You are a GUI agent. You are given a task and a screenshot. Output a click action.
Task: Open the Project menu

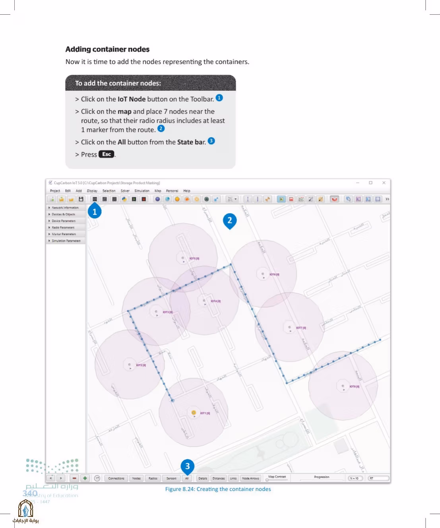click(55, 191)
